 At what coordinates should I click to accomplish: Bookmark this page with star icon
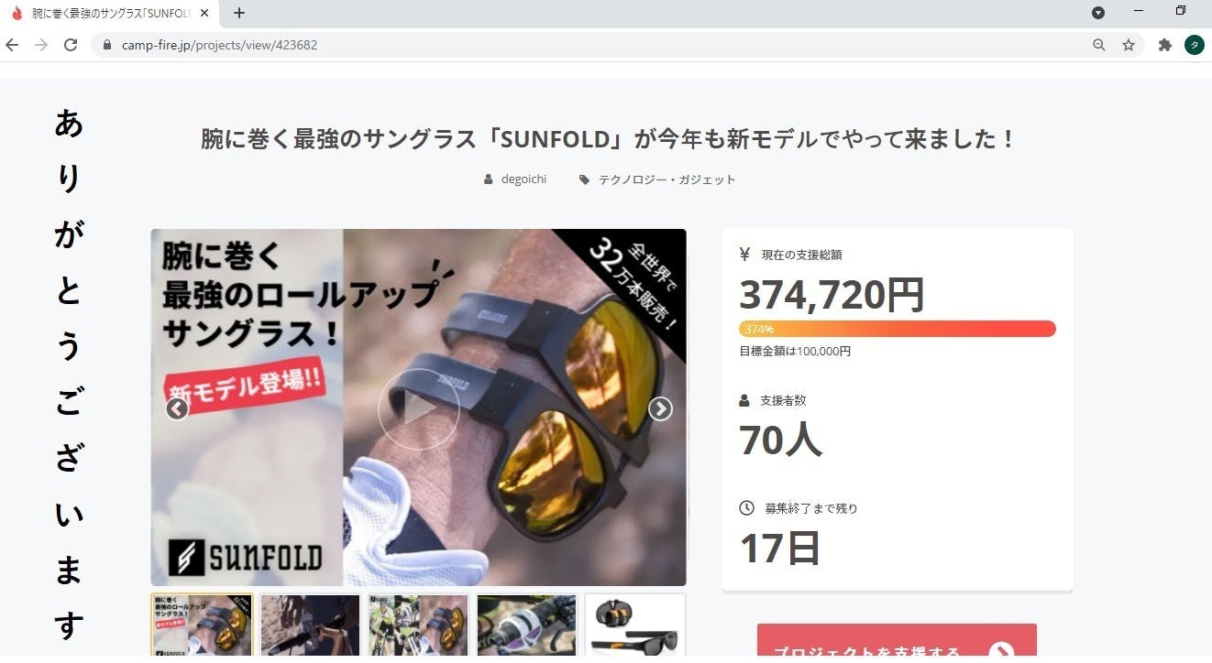click(1129, 44)
